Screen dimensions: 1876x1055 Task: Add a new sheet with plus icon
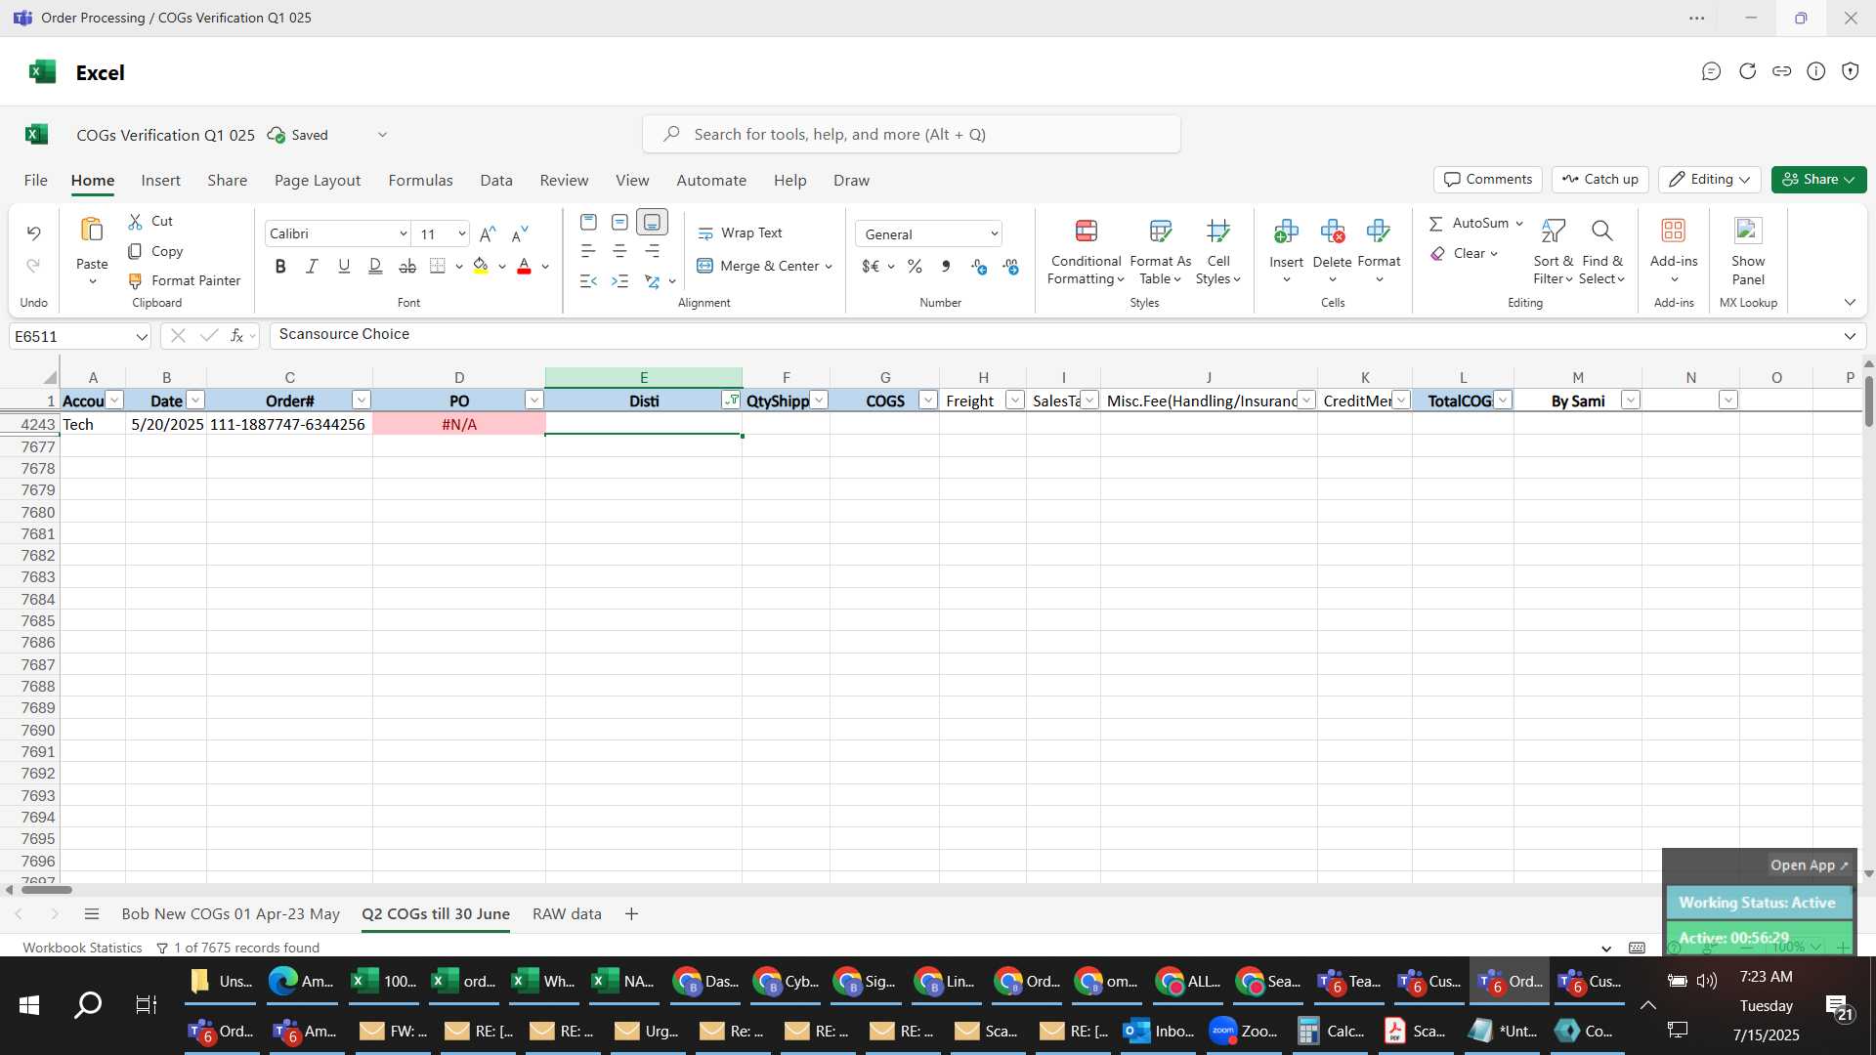click(631, 914)
